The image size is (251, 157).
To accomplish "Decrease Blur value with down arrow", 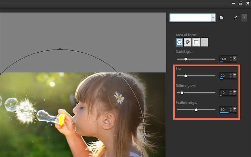I will tap(231, 77).
